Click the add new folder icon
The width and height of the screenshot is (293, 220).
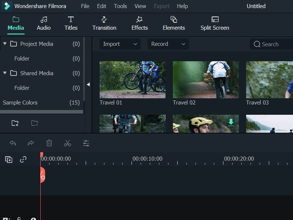15,123
